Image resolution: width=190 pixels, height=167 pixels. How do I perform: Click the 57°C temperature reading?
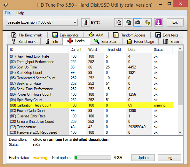coord(95,22)
